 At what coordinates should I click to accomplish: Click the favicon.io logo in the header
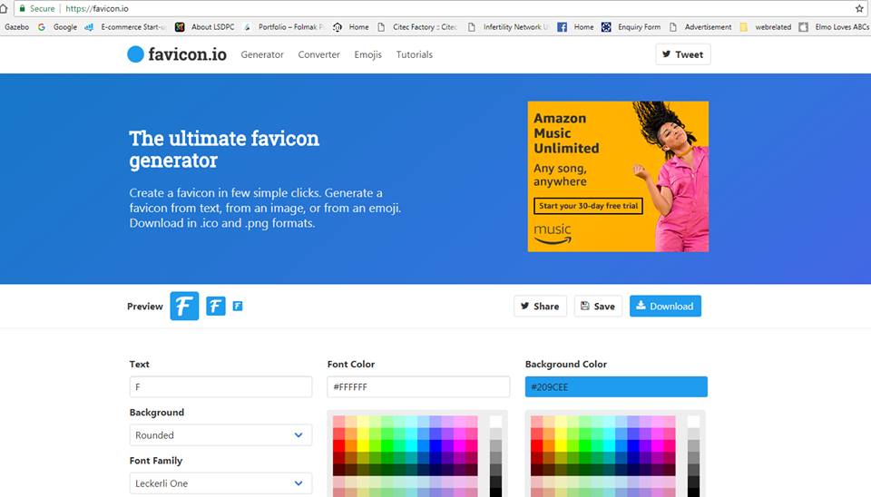(176, 54)
